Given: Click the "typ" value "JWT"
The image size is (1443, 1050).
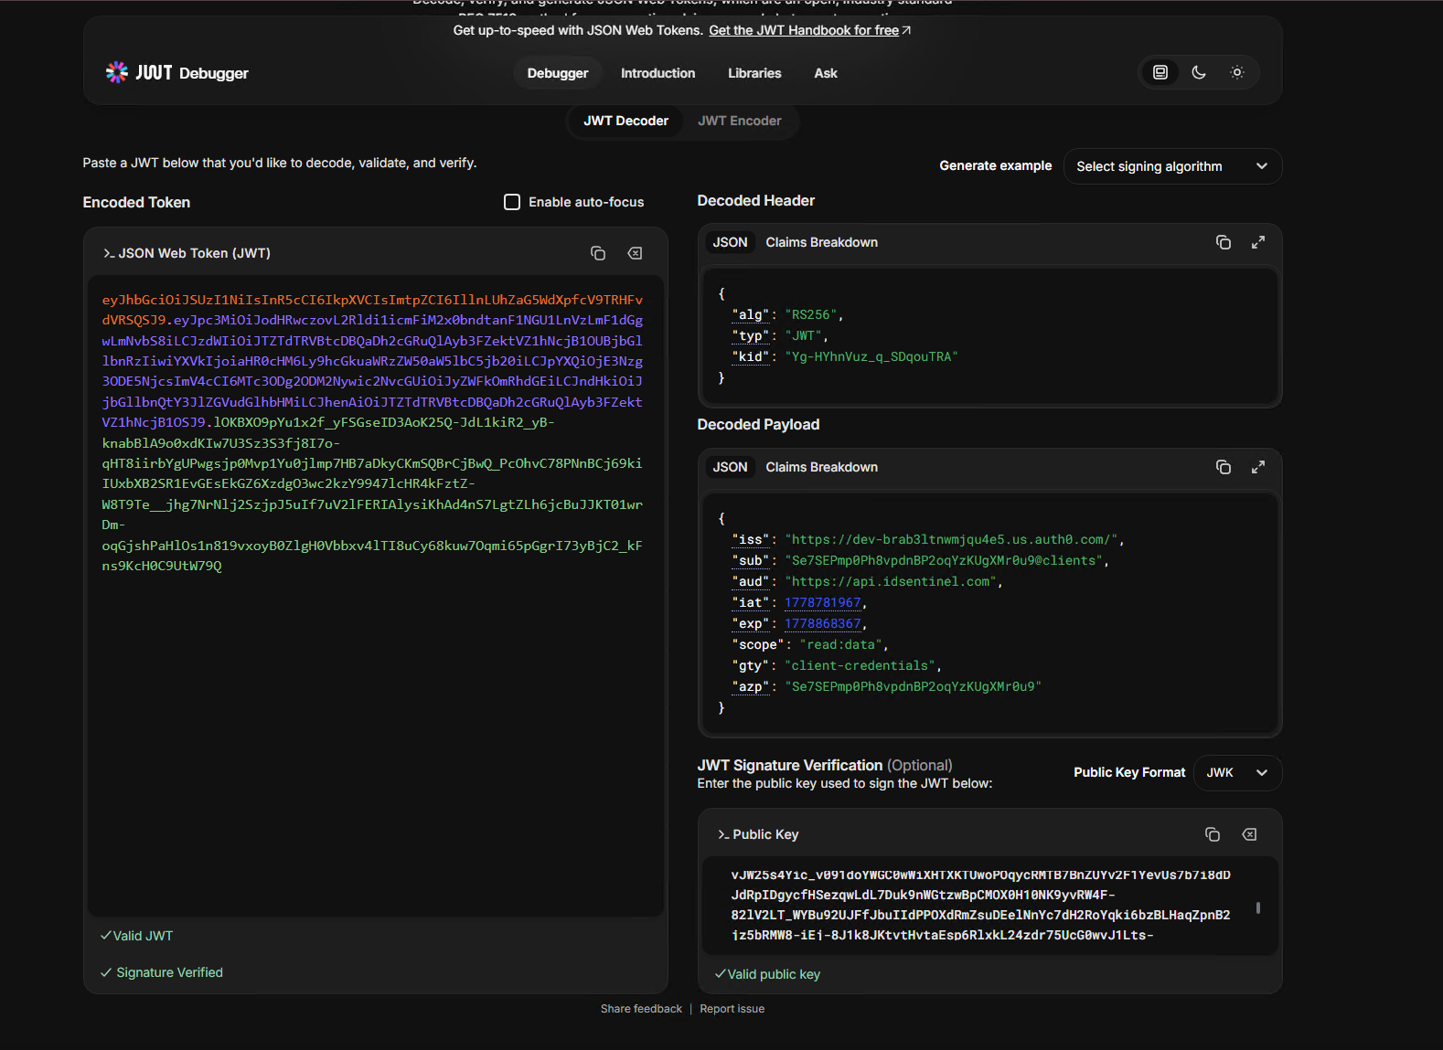Looking at the screenshot, I should [803, 336].
